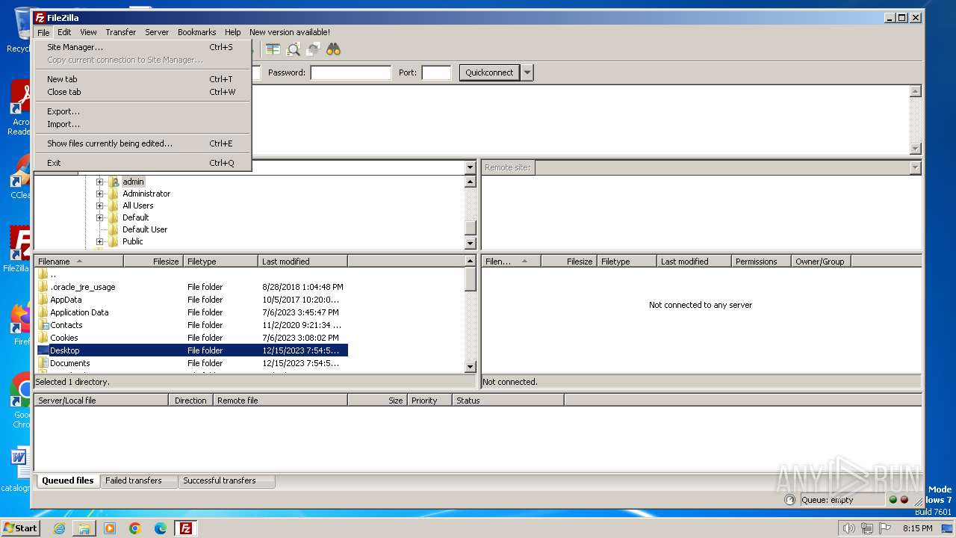Image resolution: width=956 pixels, height=538 pixels.
Task: Click the Quickconnect button
Action: [x=489, y=72]
